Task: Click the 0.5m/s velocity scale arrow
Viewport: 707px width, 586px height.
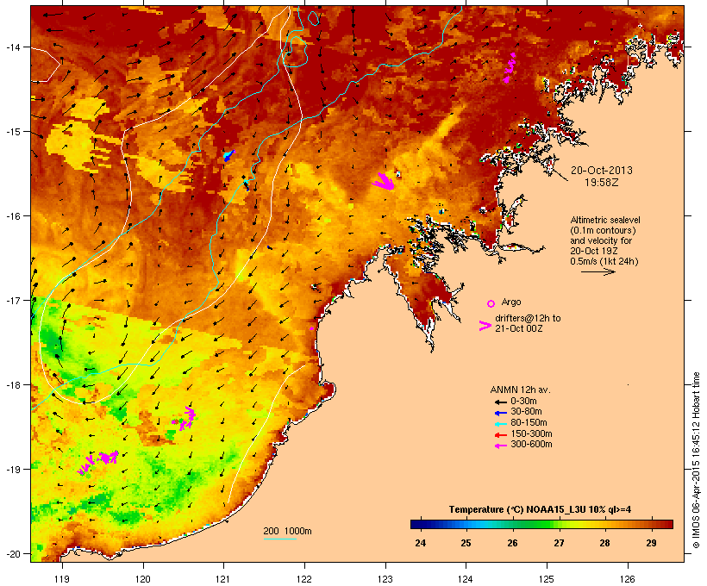Action: click(598, 271)
